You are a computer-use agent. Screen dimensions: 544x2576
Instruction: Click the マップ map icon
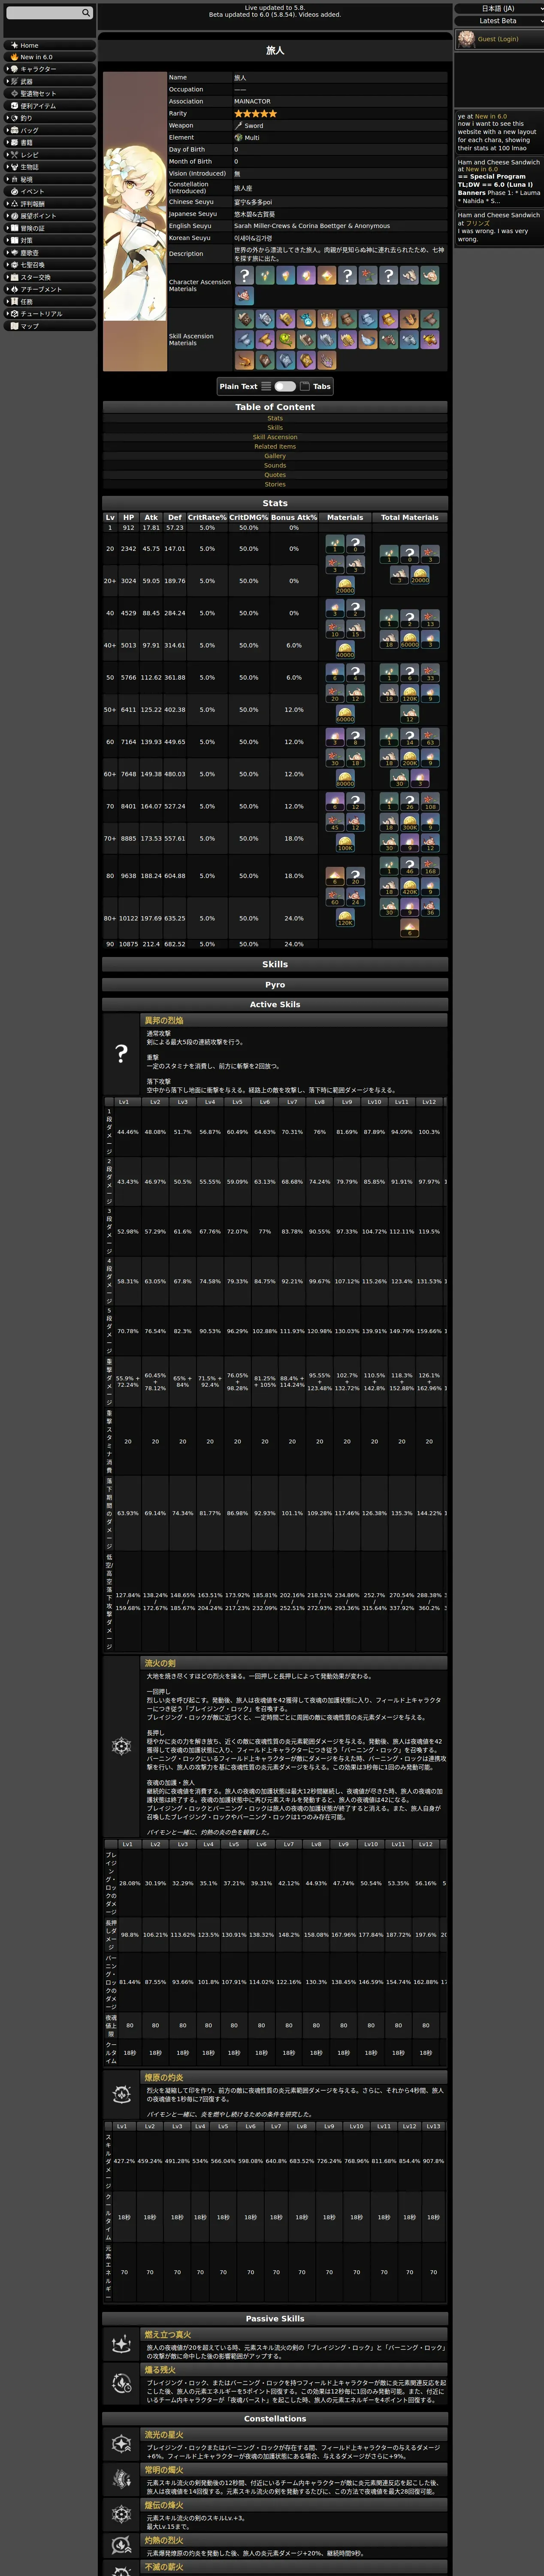[14, 326]
